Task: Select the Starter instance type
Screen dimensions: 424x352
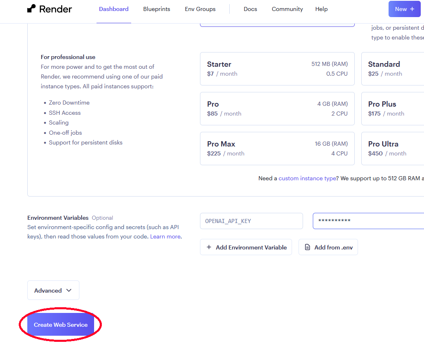Action: [x=277, y=68]
